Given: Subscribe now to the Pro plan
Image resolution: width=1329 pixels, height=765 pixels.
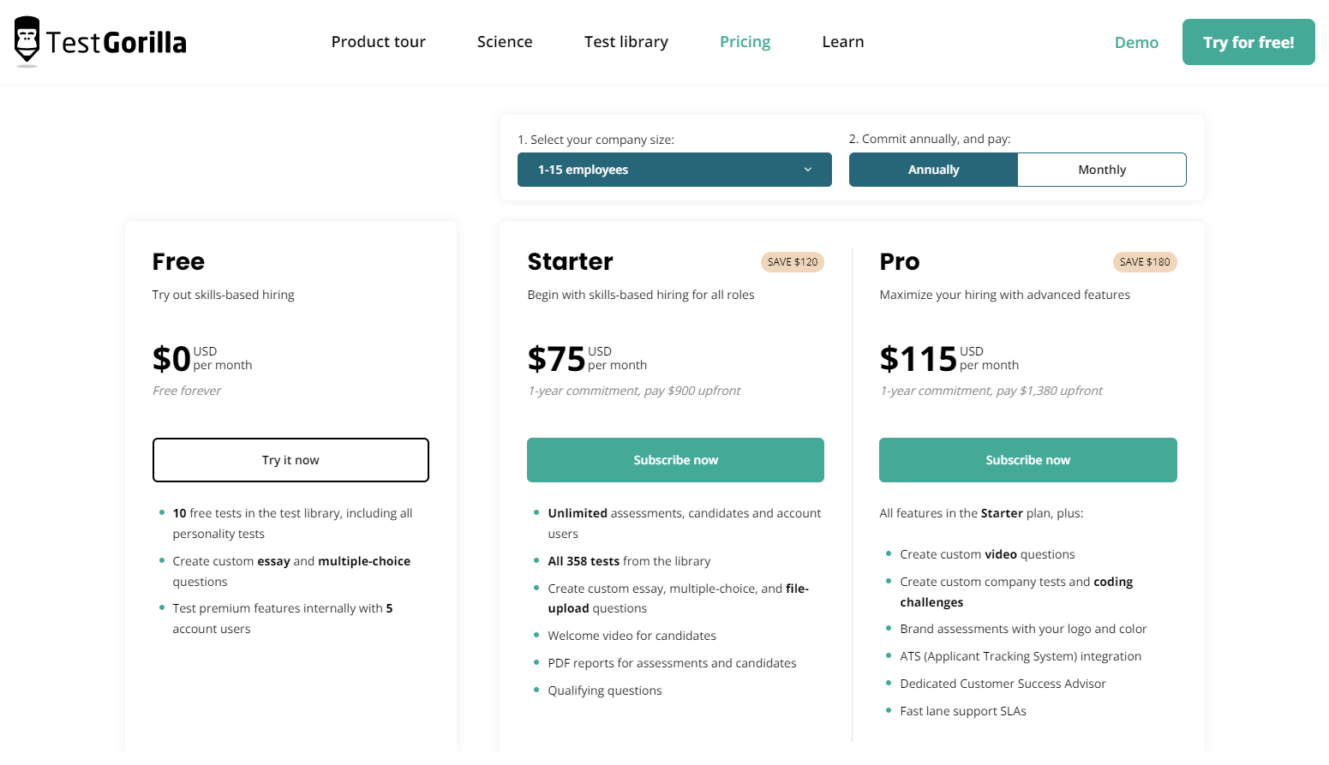Looking at the screenshot, I should coord(1027,460).
